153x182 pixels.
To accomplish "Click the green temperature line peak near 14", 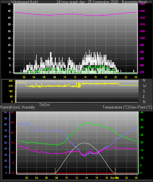I will 87,123.
